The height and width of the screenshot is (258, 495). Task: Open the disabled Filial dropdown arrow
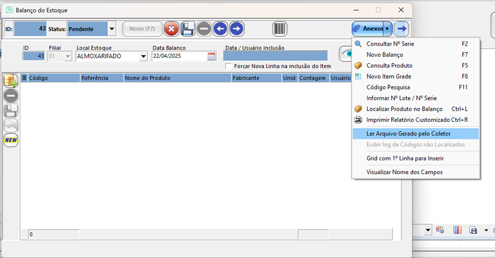68,56
